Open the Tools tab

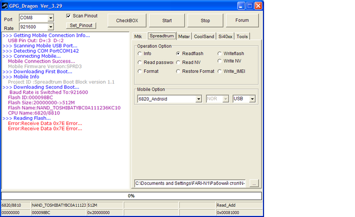point(242,37)
